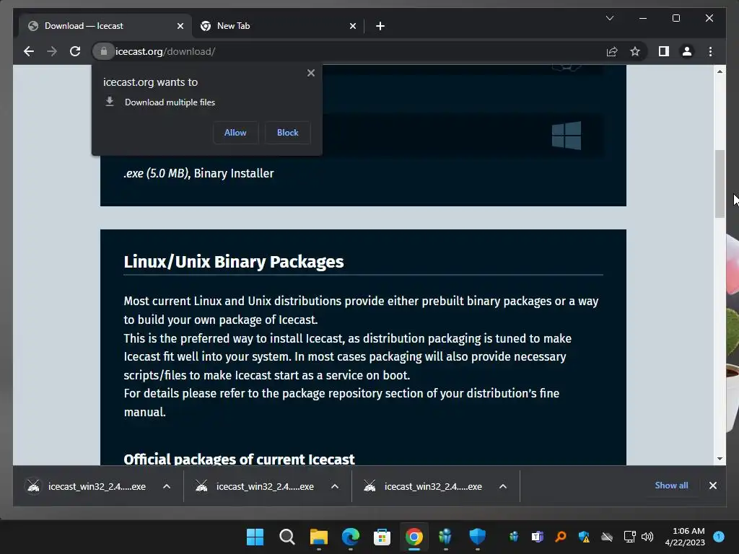
Task: Click the volume speaker tray icon
Action: pyautogui.click(x=647, y=537)
